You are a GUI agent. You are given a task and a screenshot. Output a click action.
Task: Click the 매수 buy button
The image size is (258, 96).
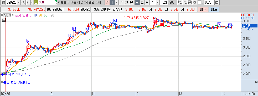[x=203, y=10]
